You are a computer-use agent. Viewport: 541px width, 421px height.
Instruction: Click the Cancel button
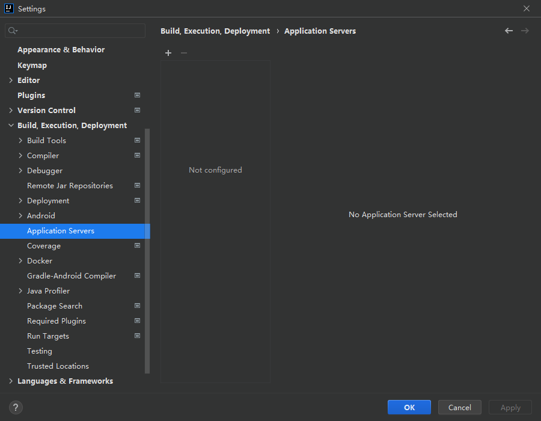point(459,407)
